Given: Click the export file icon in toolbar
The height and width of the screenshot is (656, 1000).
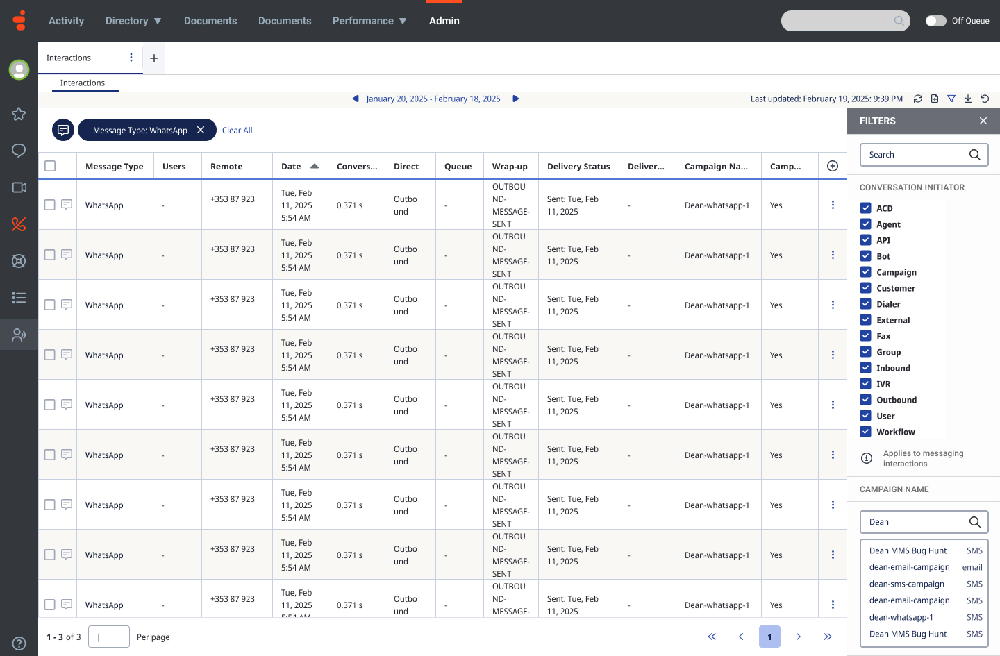Looking at the screenshot, I should point(935,99).
